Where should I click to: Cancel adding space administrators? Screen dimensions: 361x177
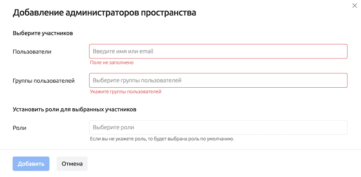tap(72, 163)
